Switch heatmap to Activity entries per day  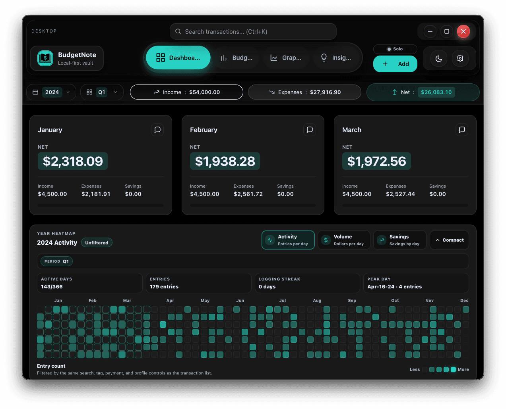(288, 240)
